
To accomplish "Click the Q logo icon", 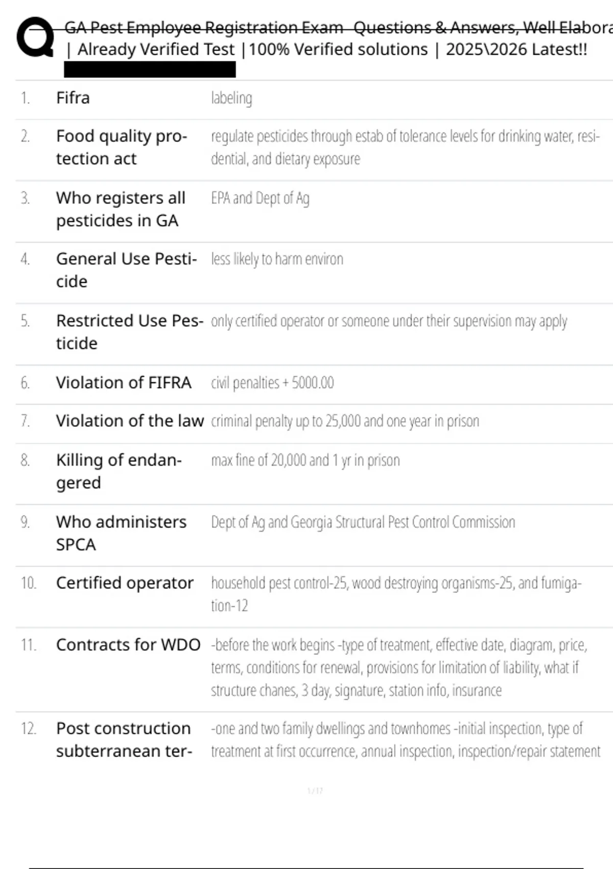I will 35,37.
